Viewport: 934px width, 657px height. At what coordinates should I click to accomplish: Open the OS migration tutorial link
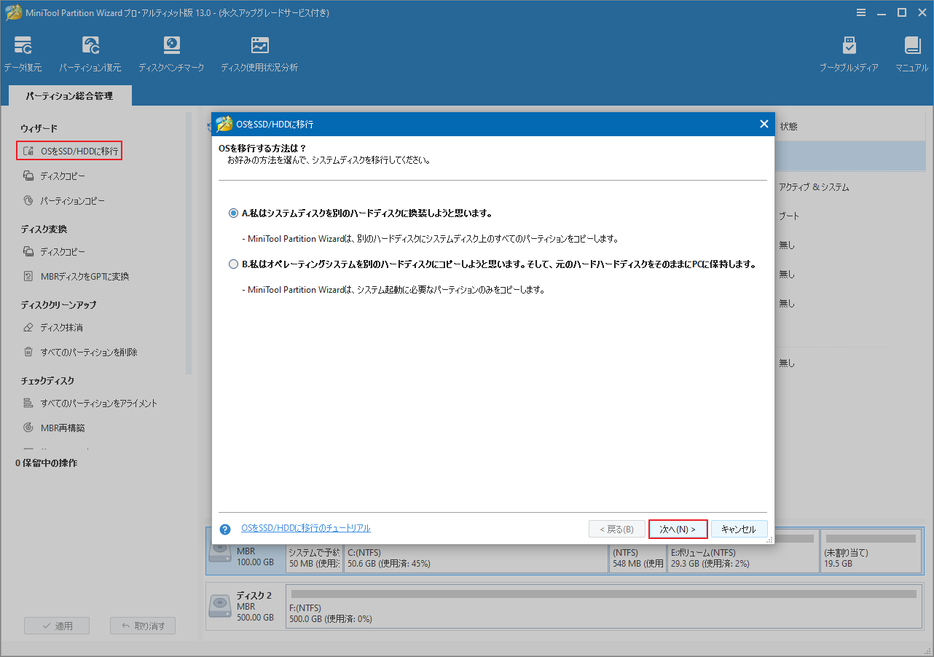point(304,527)
